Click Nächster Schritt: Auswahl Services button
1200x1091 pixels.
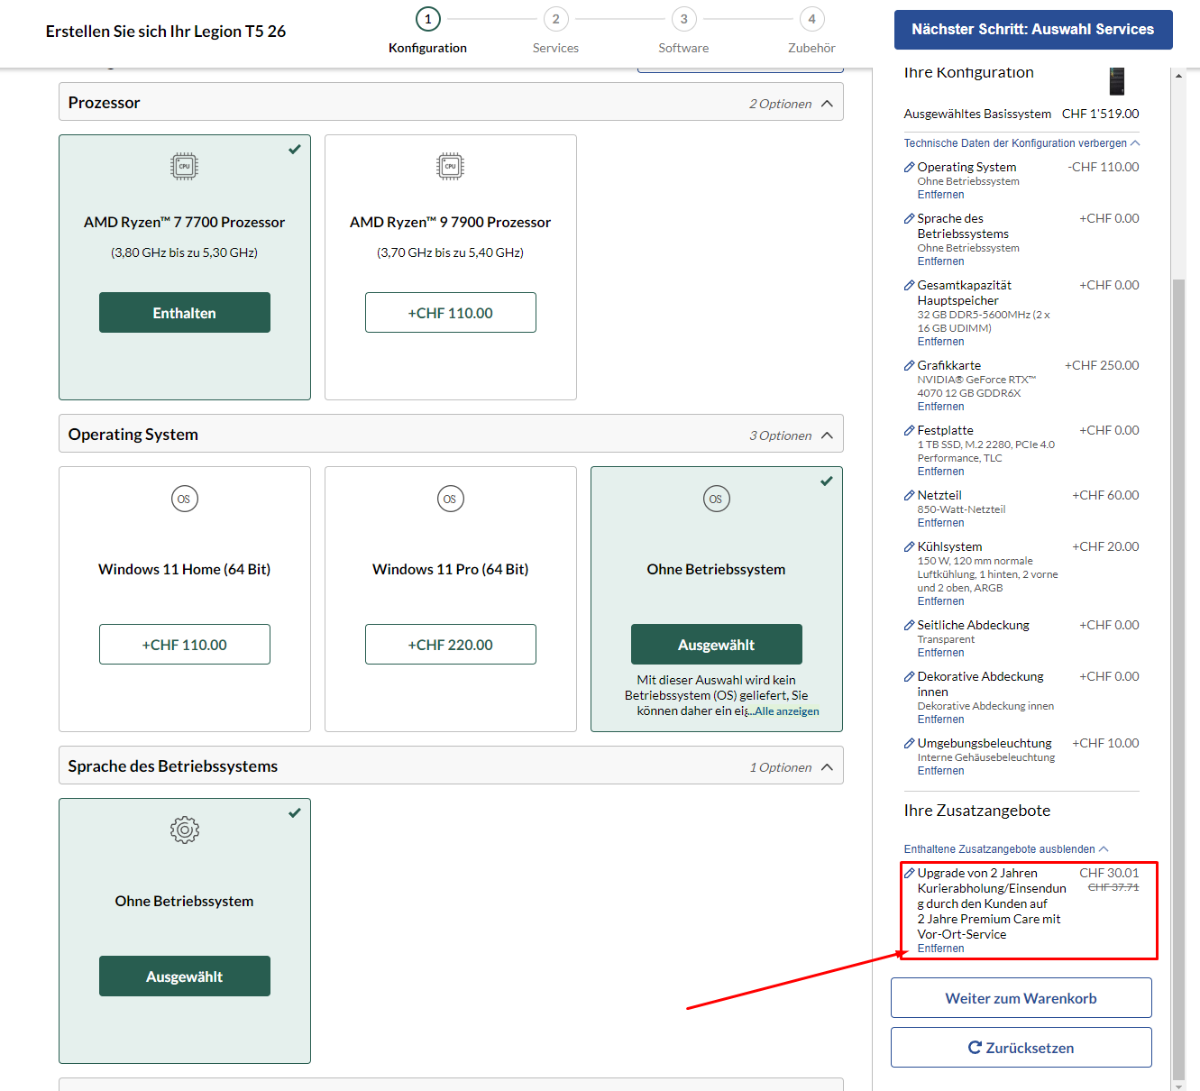1032,30
